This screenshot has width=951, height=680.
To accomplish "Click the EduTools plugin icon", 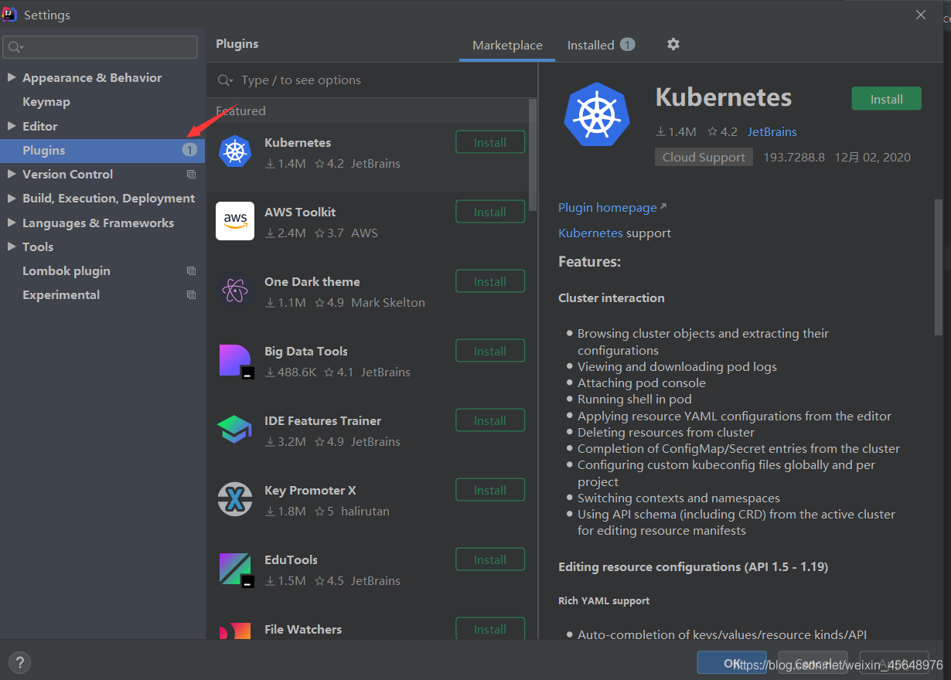I will [x=234, y=569].
